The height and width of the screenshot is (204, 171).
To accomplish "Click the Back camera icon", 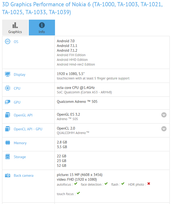I will (8, 175).
